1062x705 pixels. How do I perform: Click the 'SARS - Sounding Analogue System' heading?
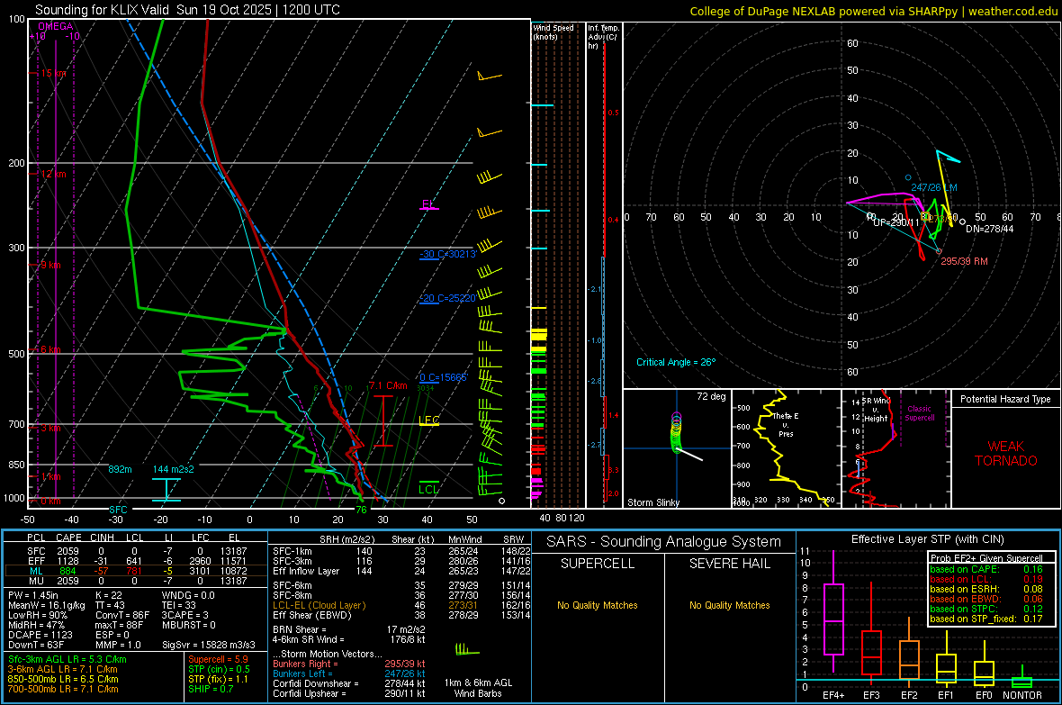click(664, 542)
